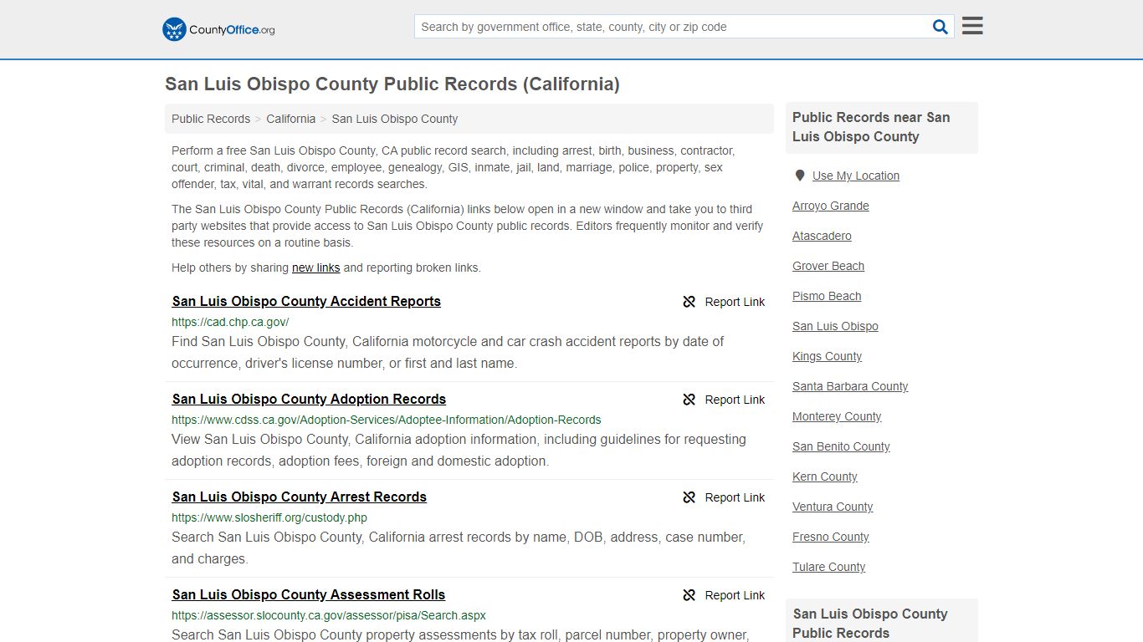Open Atascadero public records
Screen dimensions: 1143x642
(x=822, y=236)
